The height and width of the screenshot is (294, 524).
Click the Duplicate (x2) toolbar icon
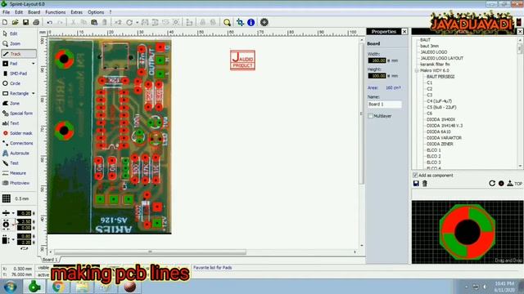tap(118, 22)
